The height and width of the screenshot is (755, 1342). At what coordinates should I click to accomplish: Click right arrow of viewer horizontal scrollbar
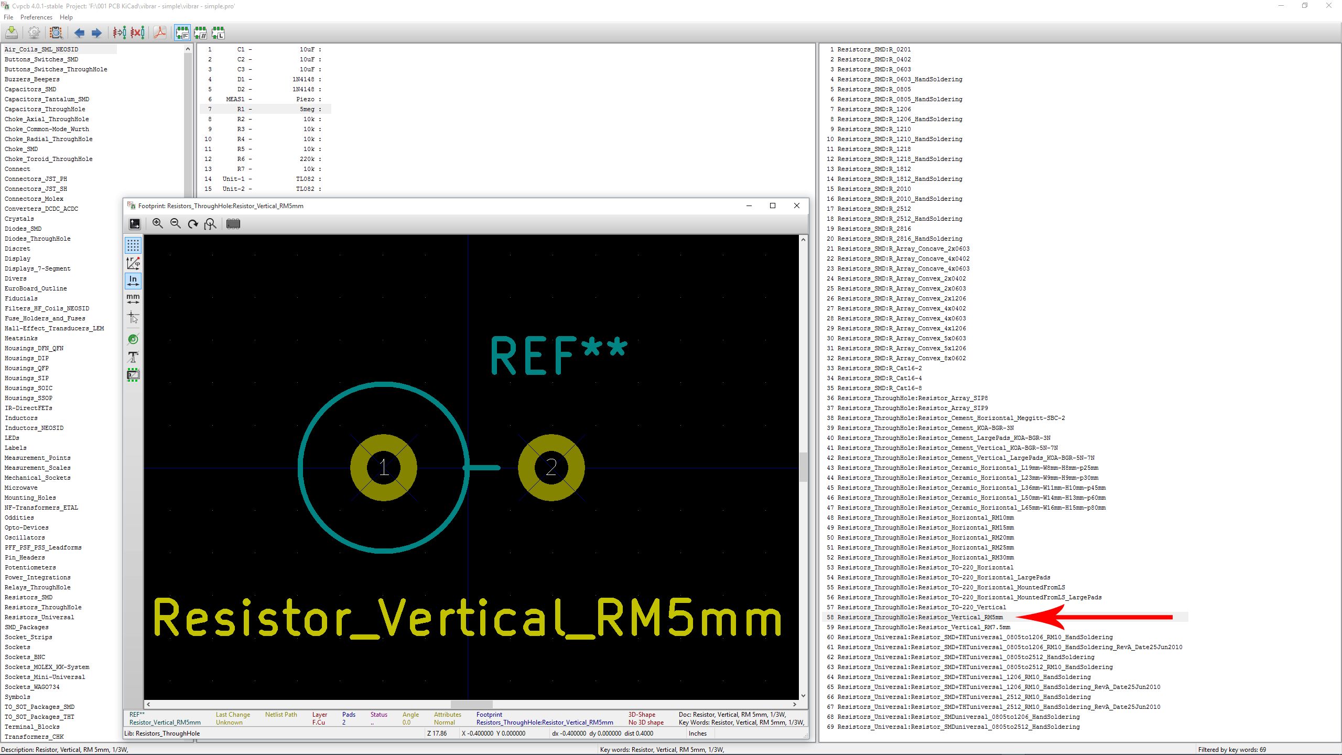(x=795, y=704)
